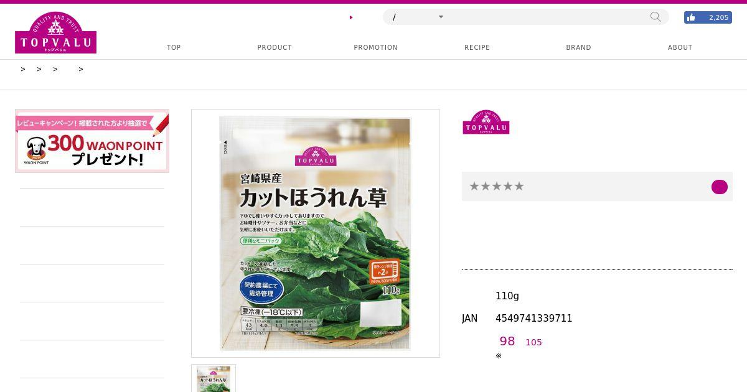Open the PROMOTION menu item

[x=375, y=47]
